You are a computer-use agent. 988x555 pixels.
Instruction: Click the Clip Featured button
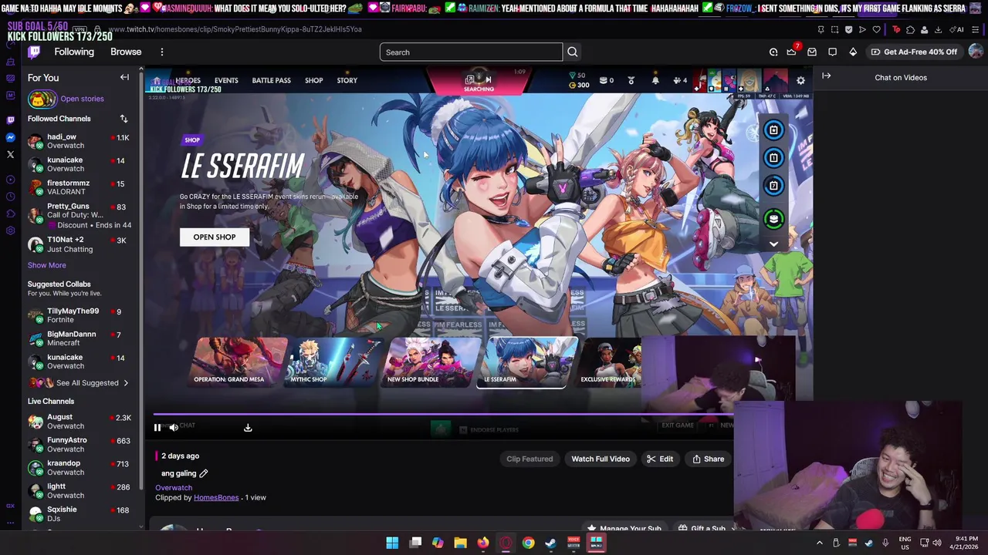(530, 459)
